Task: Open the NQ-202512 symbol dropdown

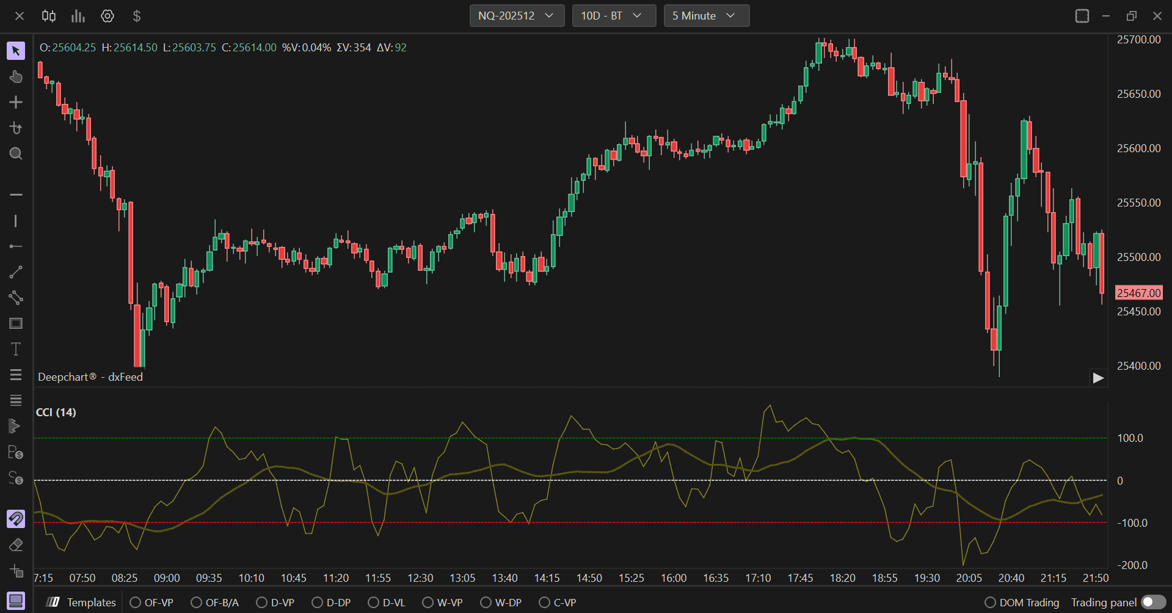Action: (x=517, y=16)
